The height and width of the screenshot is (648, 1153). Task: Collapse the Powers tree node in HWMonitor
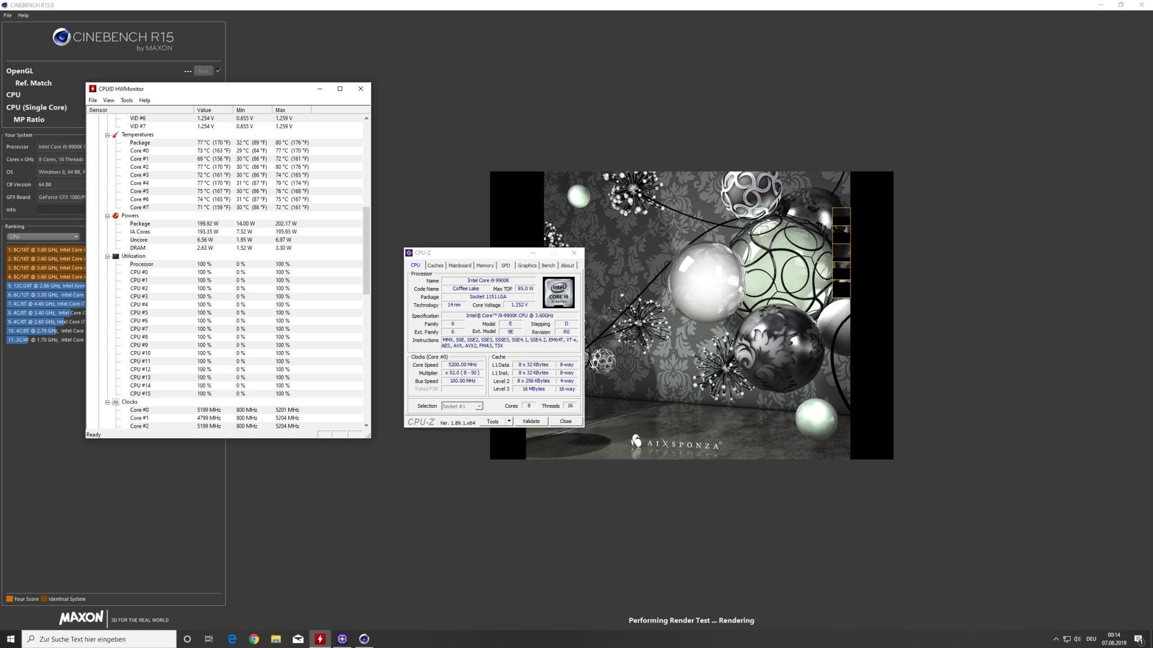tap(108, 216)
